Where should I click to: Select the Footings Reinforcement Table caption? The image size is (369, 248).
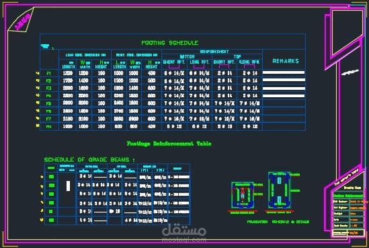[x=169, y=143]
